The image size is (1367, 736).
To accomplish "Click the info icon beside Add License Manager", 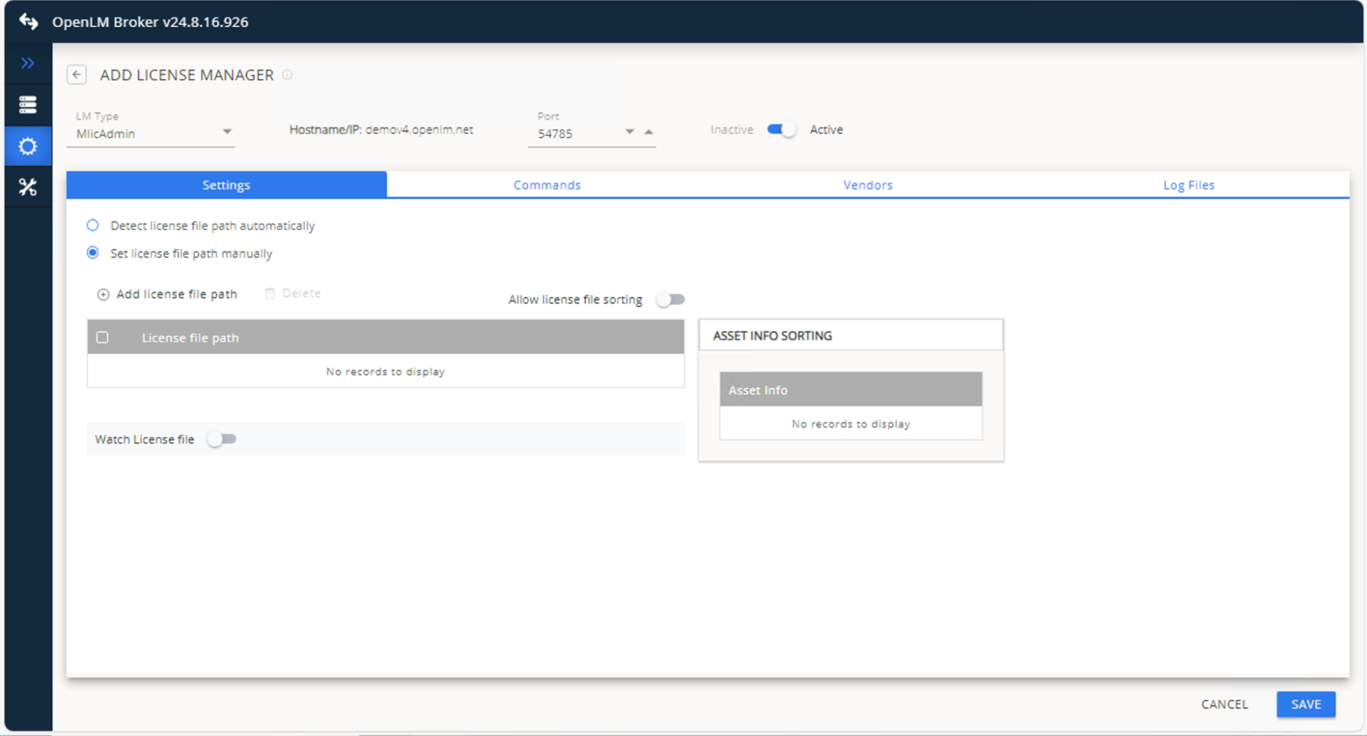I will click(287, 75).
